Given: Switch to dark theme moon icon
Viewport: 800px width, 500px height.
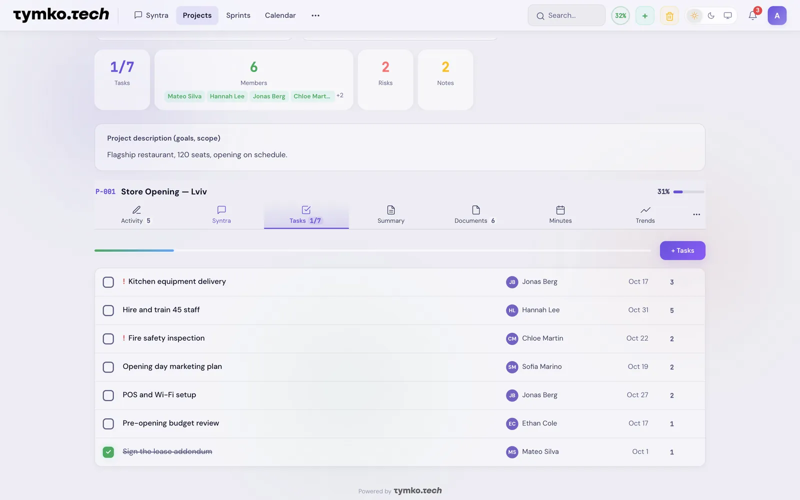Looking at the screenshot, I should coord(711,15).
